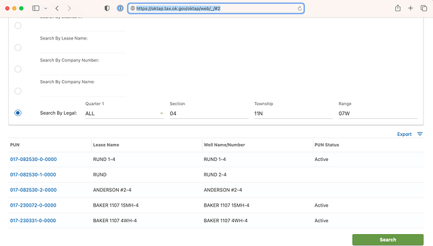The image size is (433, 246).
Task: Reload the page with the refresh icon
Action: coord(299,9)
